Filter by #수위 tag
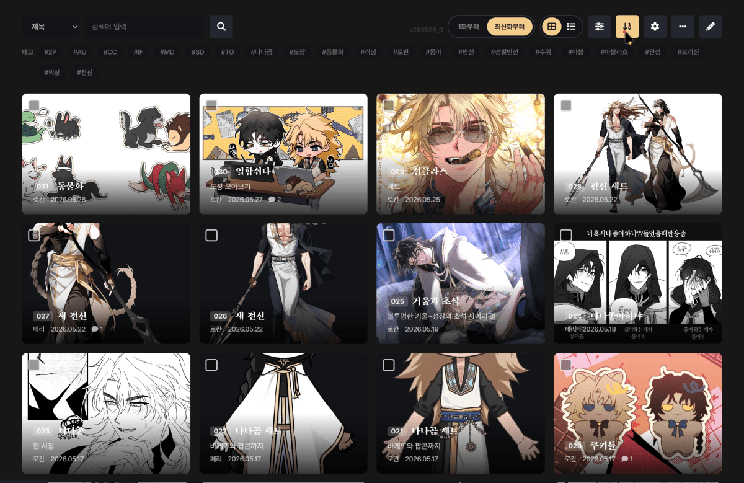This screenshot has width=744, height=483. pyautogui.click(x=542, y=52)
